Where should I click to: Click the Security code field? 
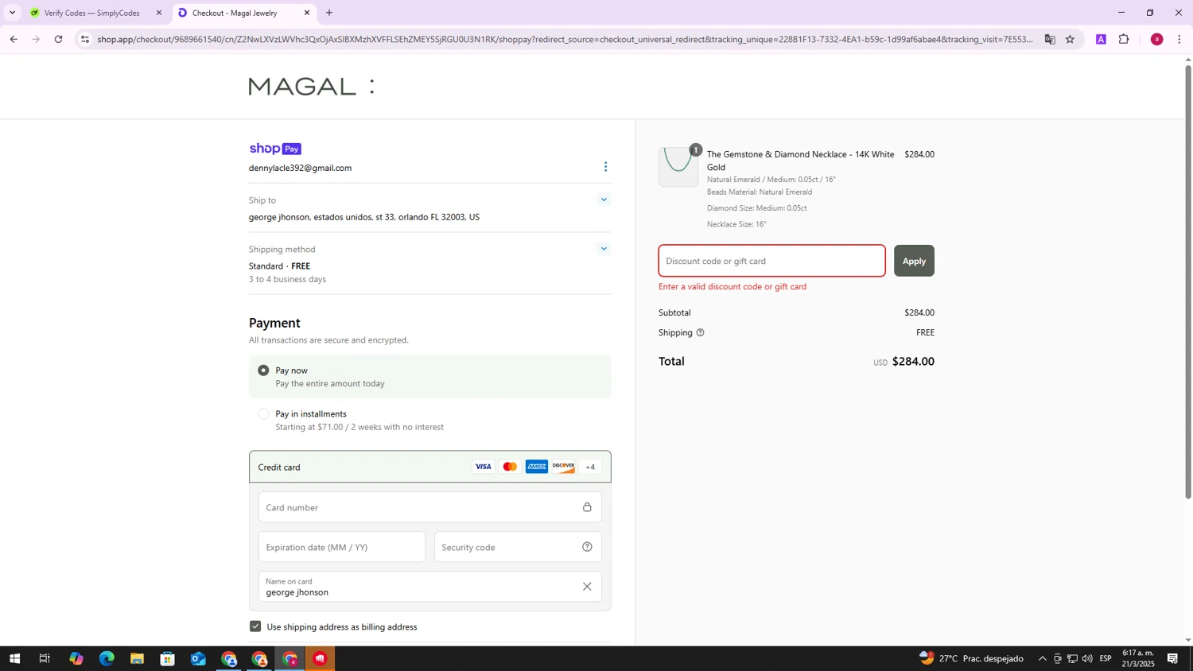click(x=518, y=547)
